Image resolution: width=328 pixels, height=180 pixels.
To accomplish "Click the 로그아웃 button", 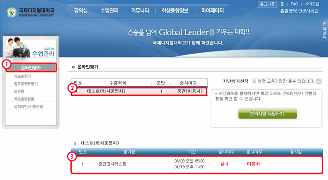I will click(x=267, y=4).
